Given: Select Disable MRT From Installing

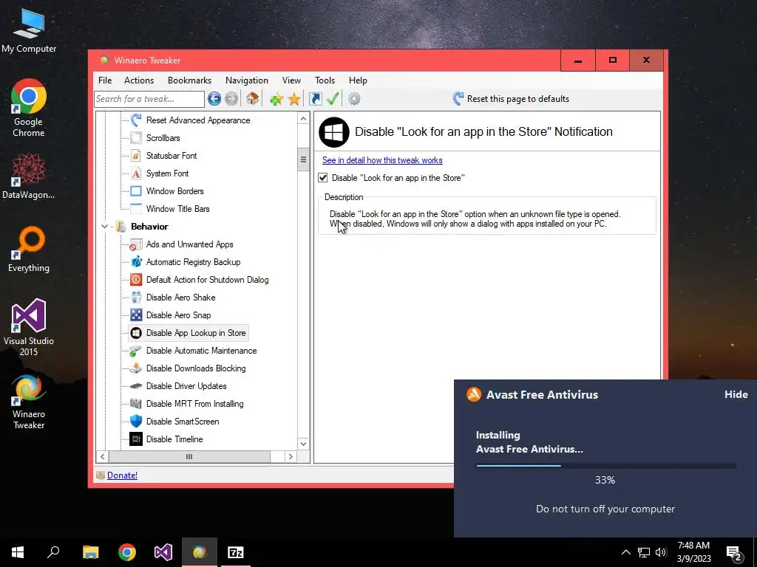Looking at the screenshot, I should click(x=194, y=404).
